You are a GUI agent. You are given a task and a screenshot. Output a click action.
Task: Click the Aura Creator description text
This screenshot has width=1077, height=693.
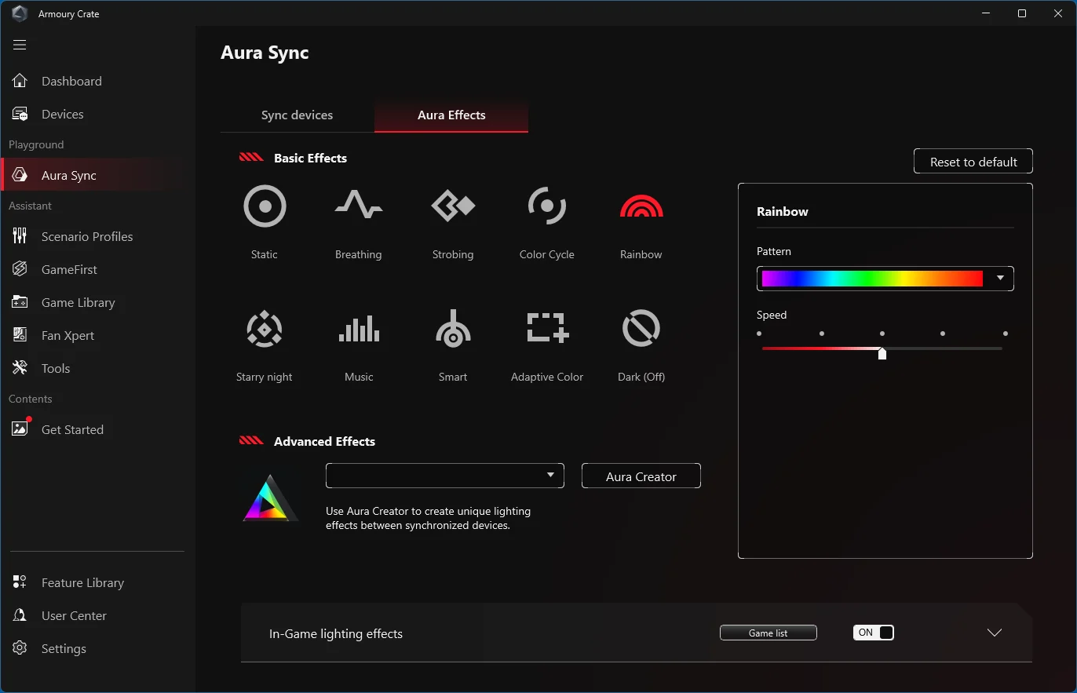pos(429,518)
